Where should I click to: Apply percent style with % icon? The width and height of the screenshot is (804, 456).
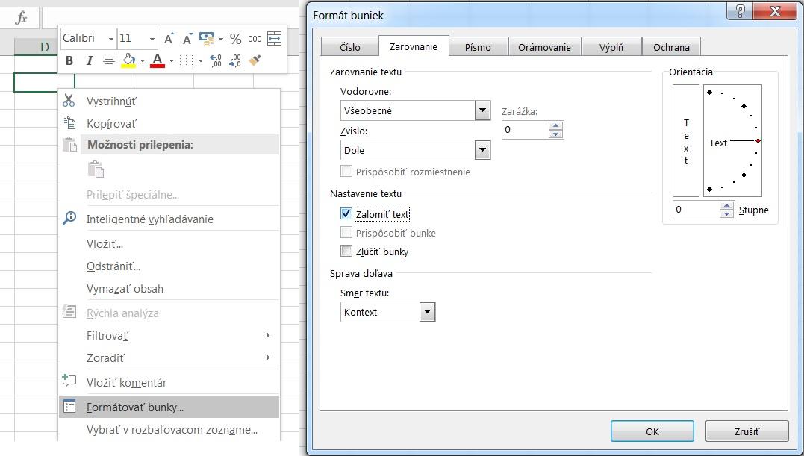point(235,39)
